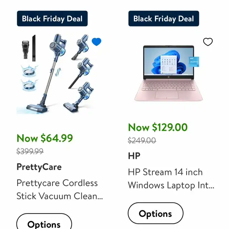Click Options button under PrettyCare vacuum
The height and width of the screenshot is (229, 229).
[44, 221]
